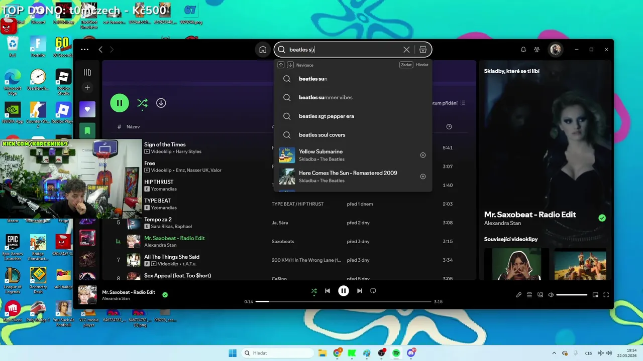Open album link 'Saxobeats'
Image resolution: width=643 pixels, height=361 pixels.
[x=283, y=241]
